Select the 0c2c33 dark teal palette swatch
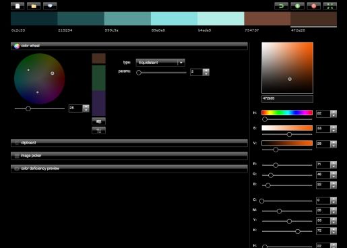 coord(34,18)
